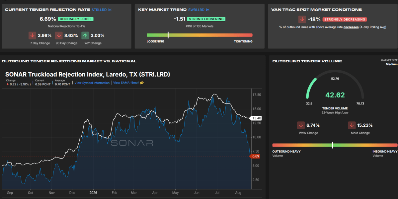The height and width of the screenshot is (199, 398).
Task: Click the 42.62 tender volume value
Action: tap(335, 95)
